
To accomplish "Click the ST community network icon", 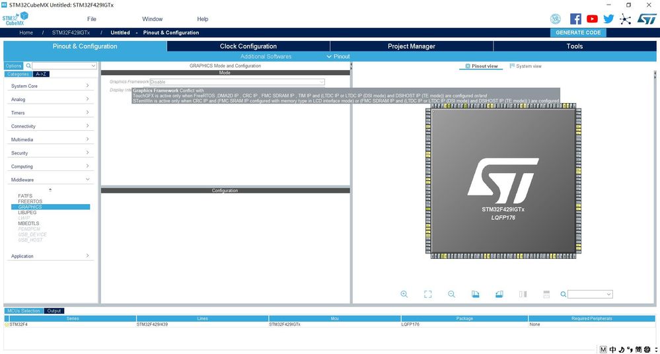I will 626,19.
